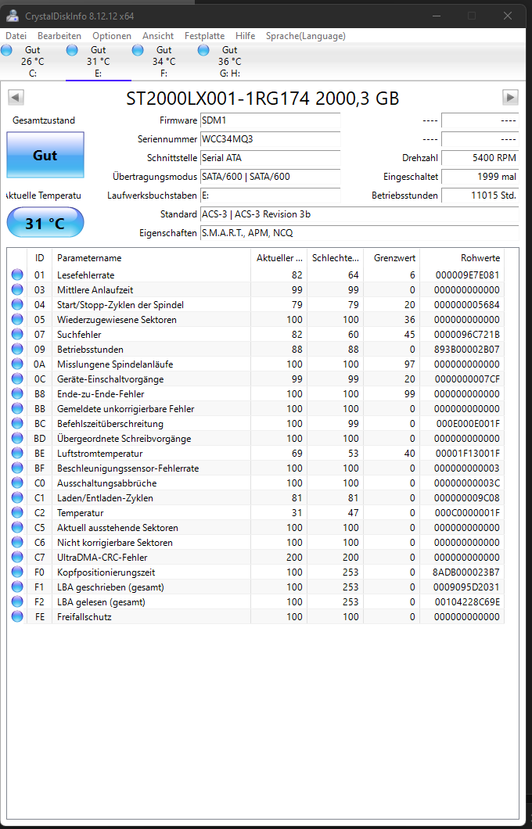532x829 pixels.
Task: Select disk F: at 34 °C
Action: click(164, 61)
